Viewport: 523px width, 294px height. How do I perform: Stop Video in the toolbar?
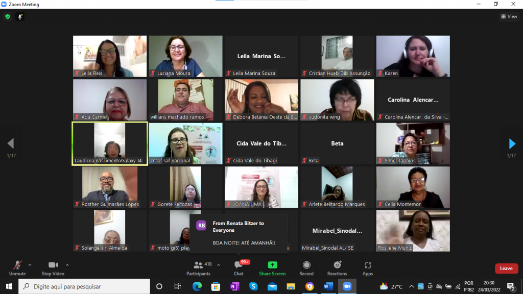click(53, 267)
